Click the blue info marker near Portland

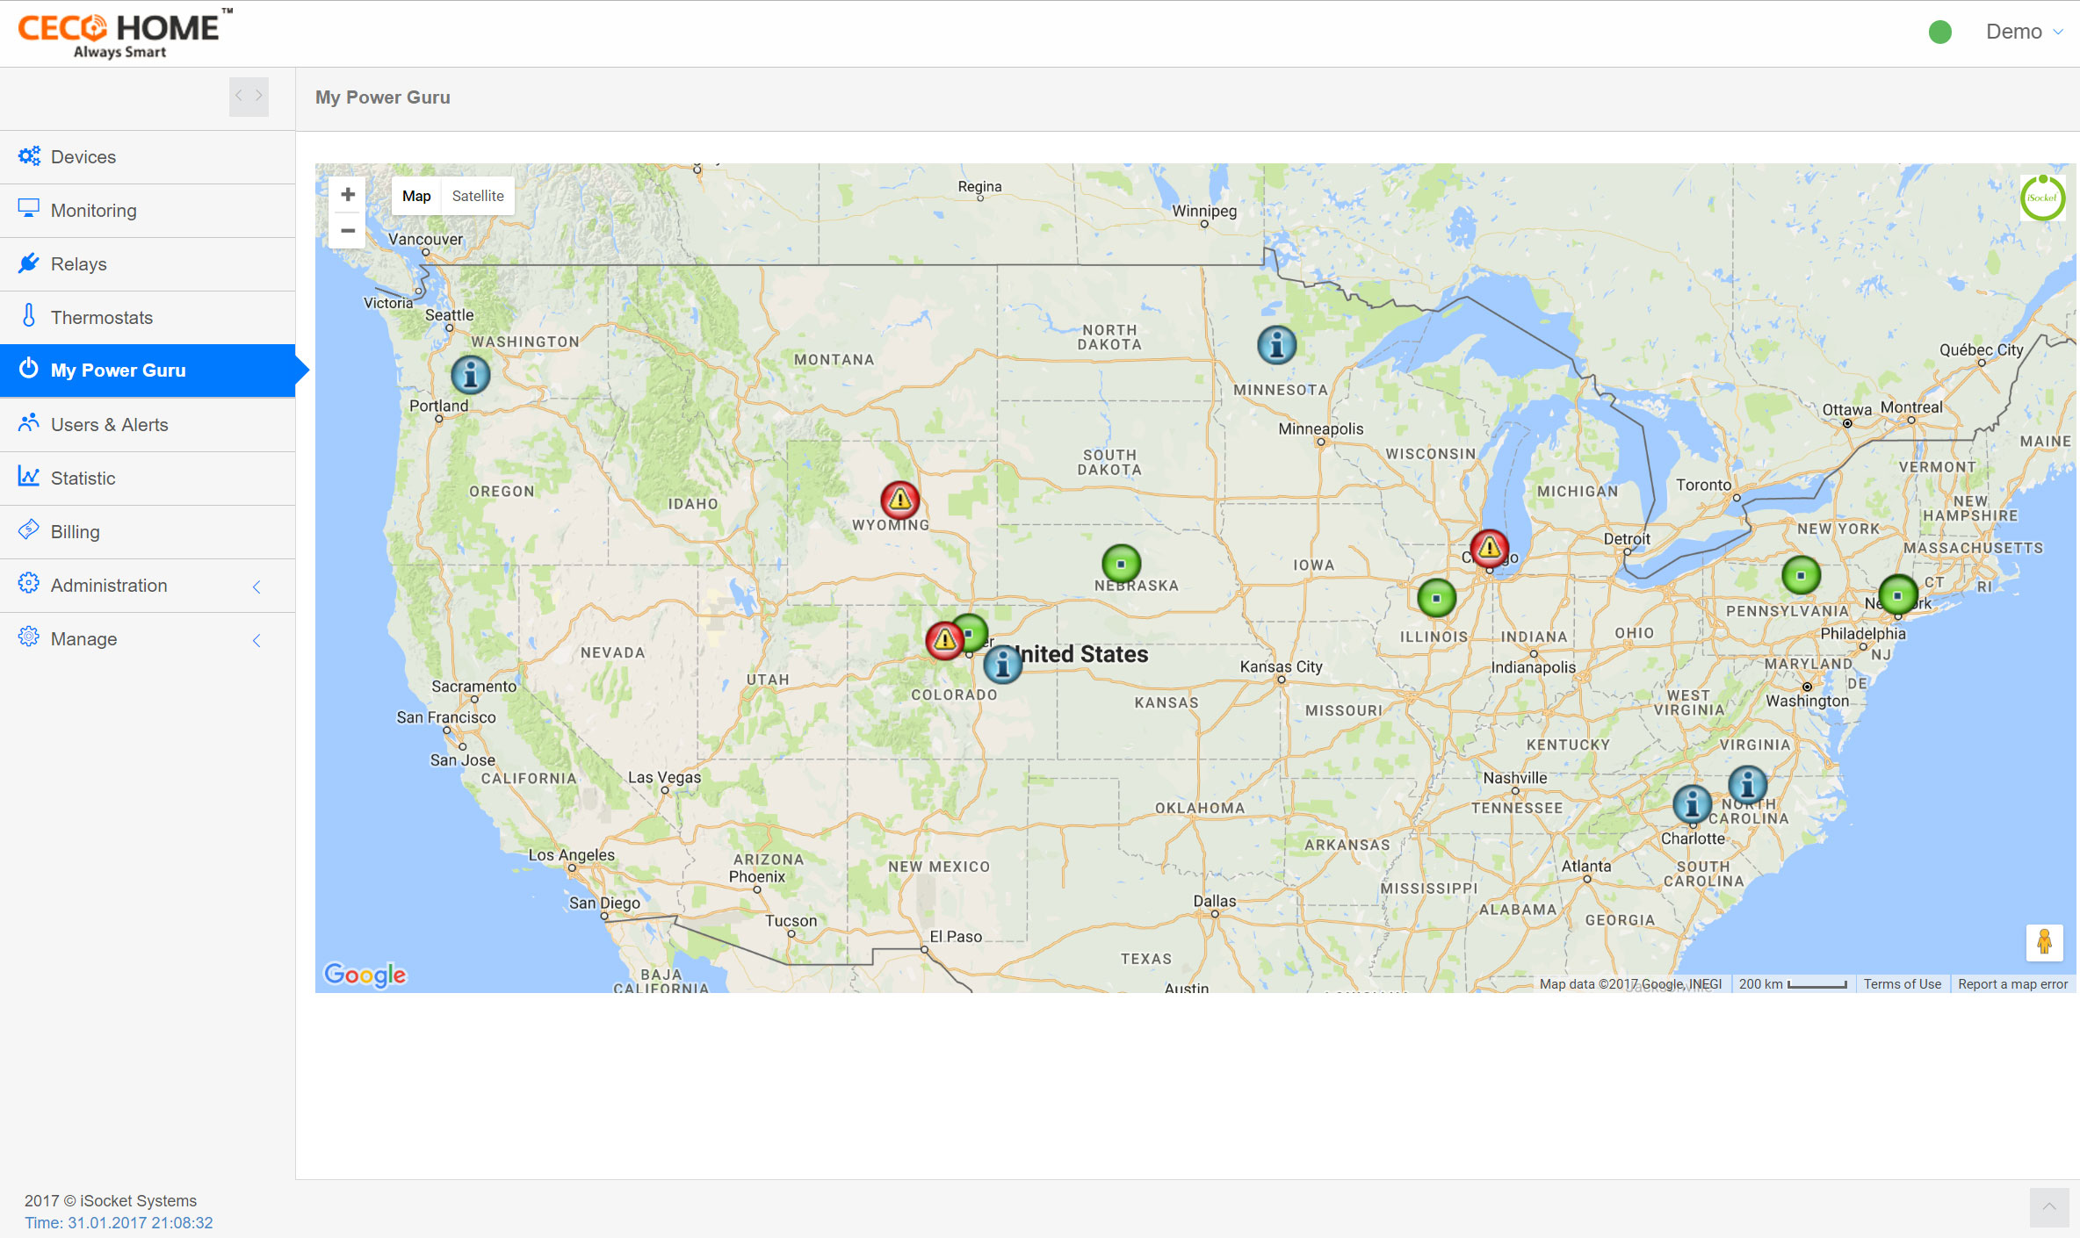click(x=471, y=376)
